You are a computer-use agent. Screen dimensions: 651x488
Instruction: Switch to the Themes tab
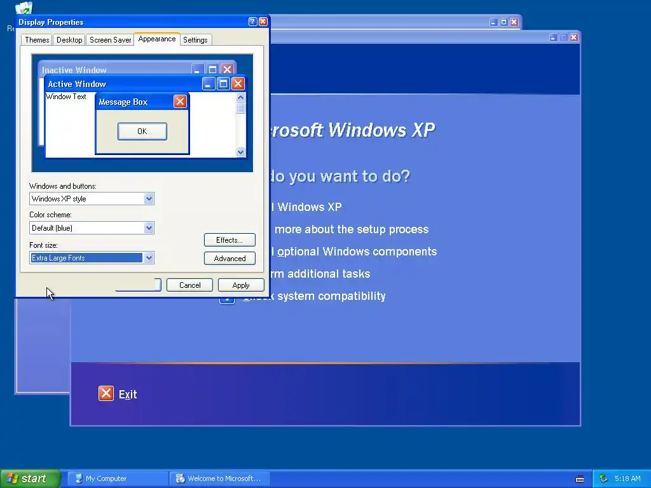37,40
